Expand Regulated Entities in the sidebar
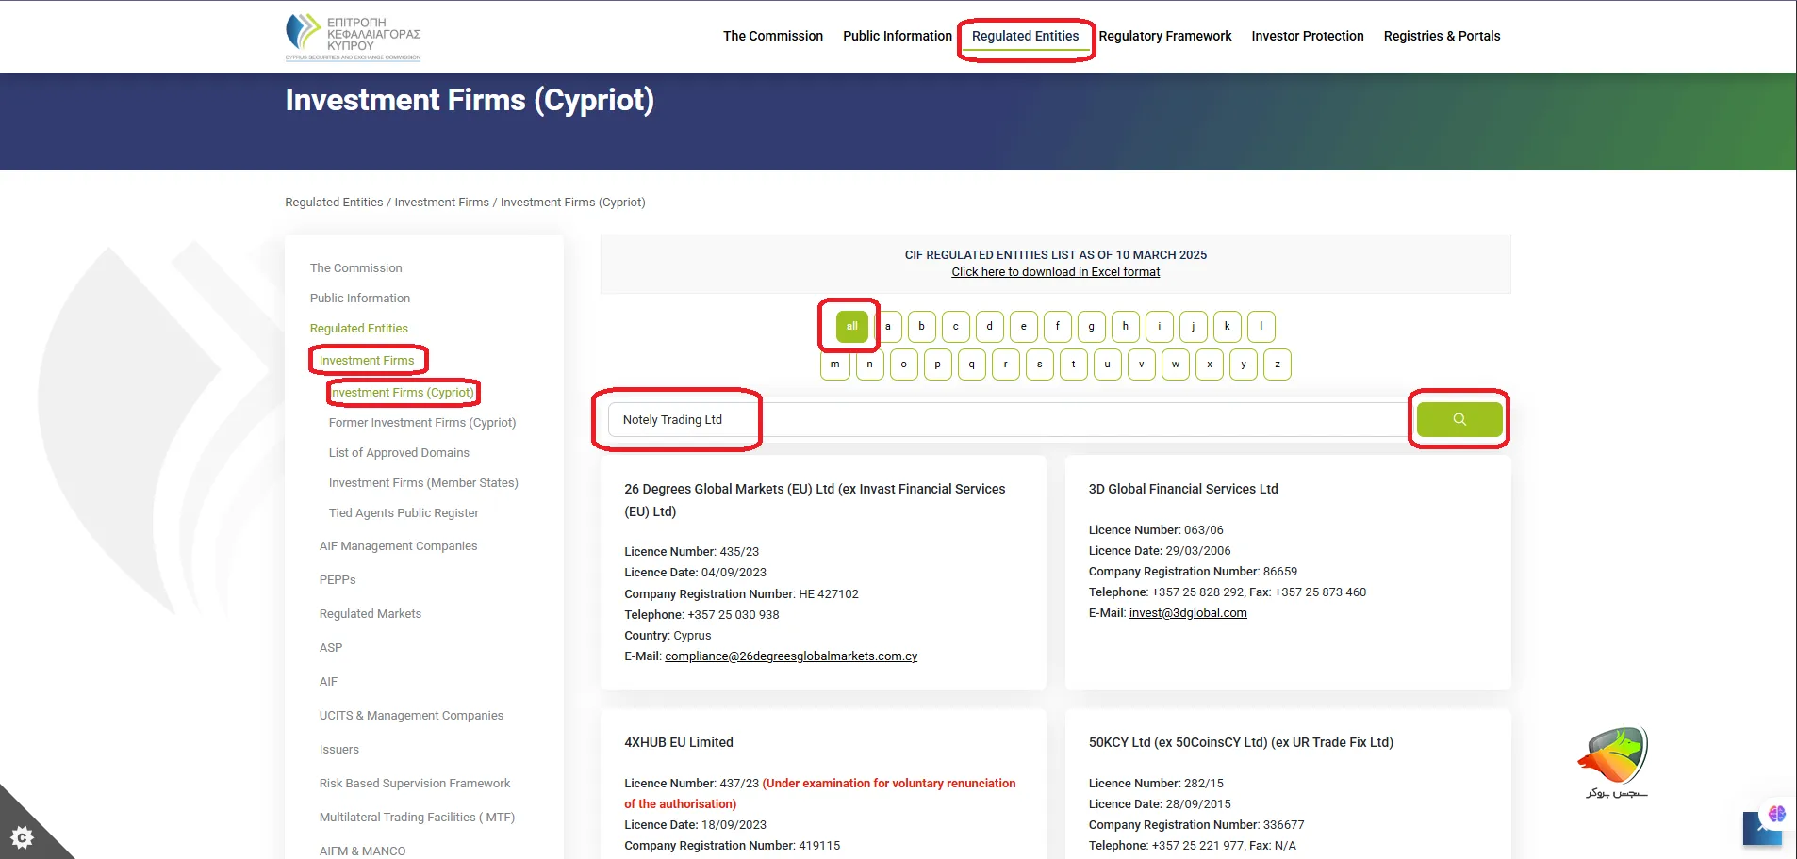The image size is (1797, 859). (358, 328)
